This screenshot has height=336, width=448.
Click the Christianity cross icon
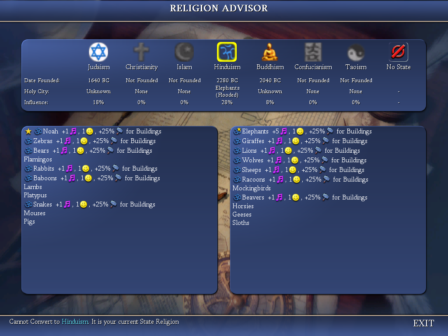coord(141,51)
